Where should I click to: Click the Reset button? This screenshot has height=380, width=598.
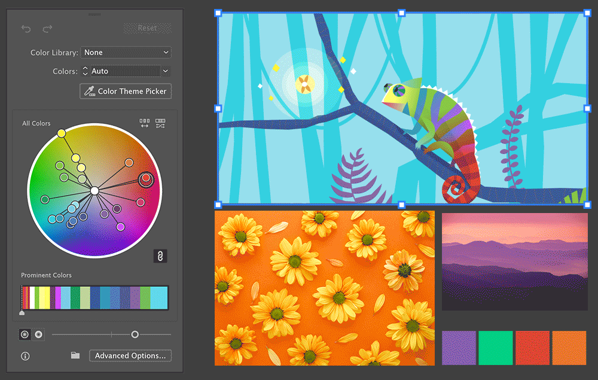[x=147, y=28]
